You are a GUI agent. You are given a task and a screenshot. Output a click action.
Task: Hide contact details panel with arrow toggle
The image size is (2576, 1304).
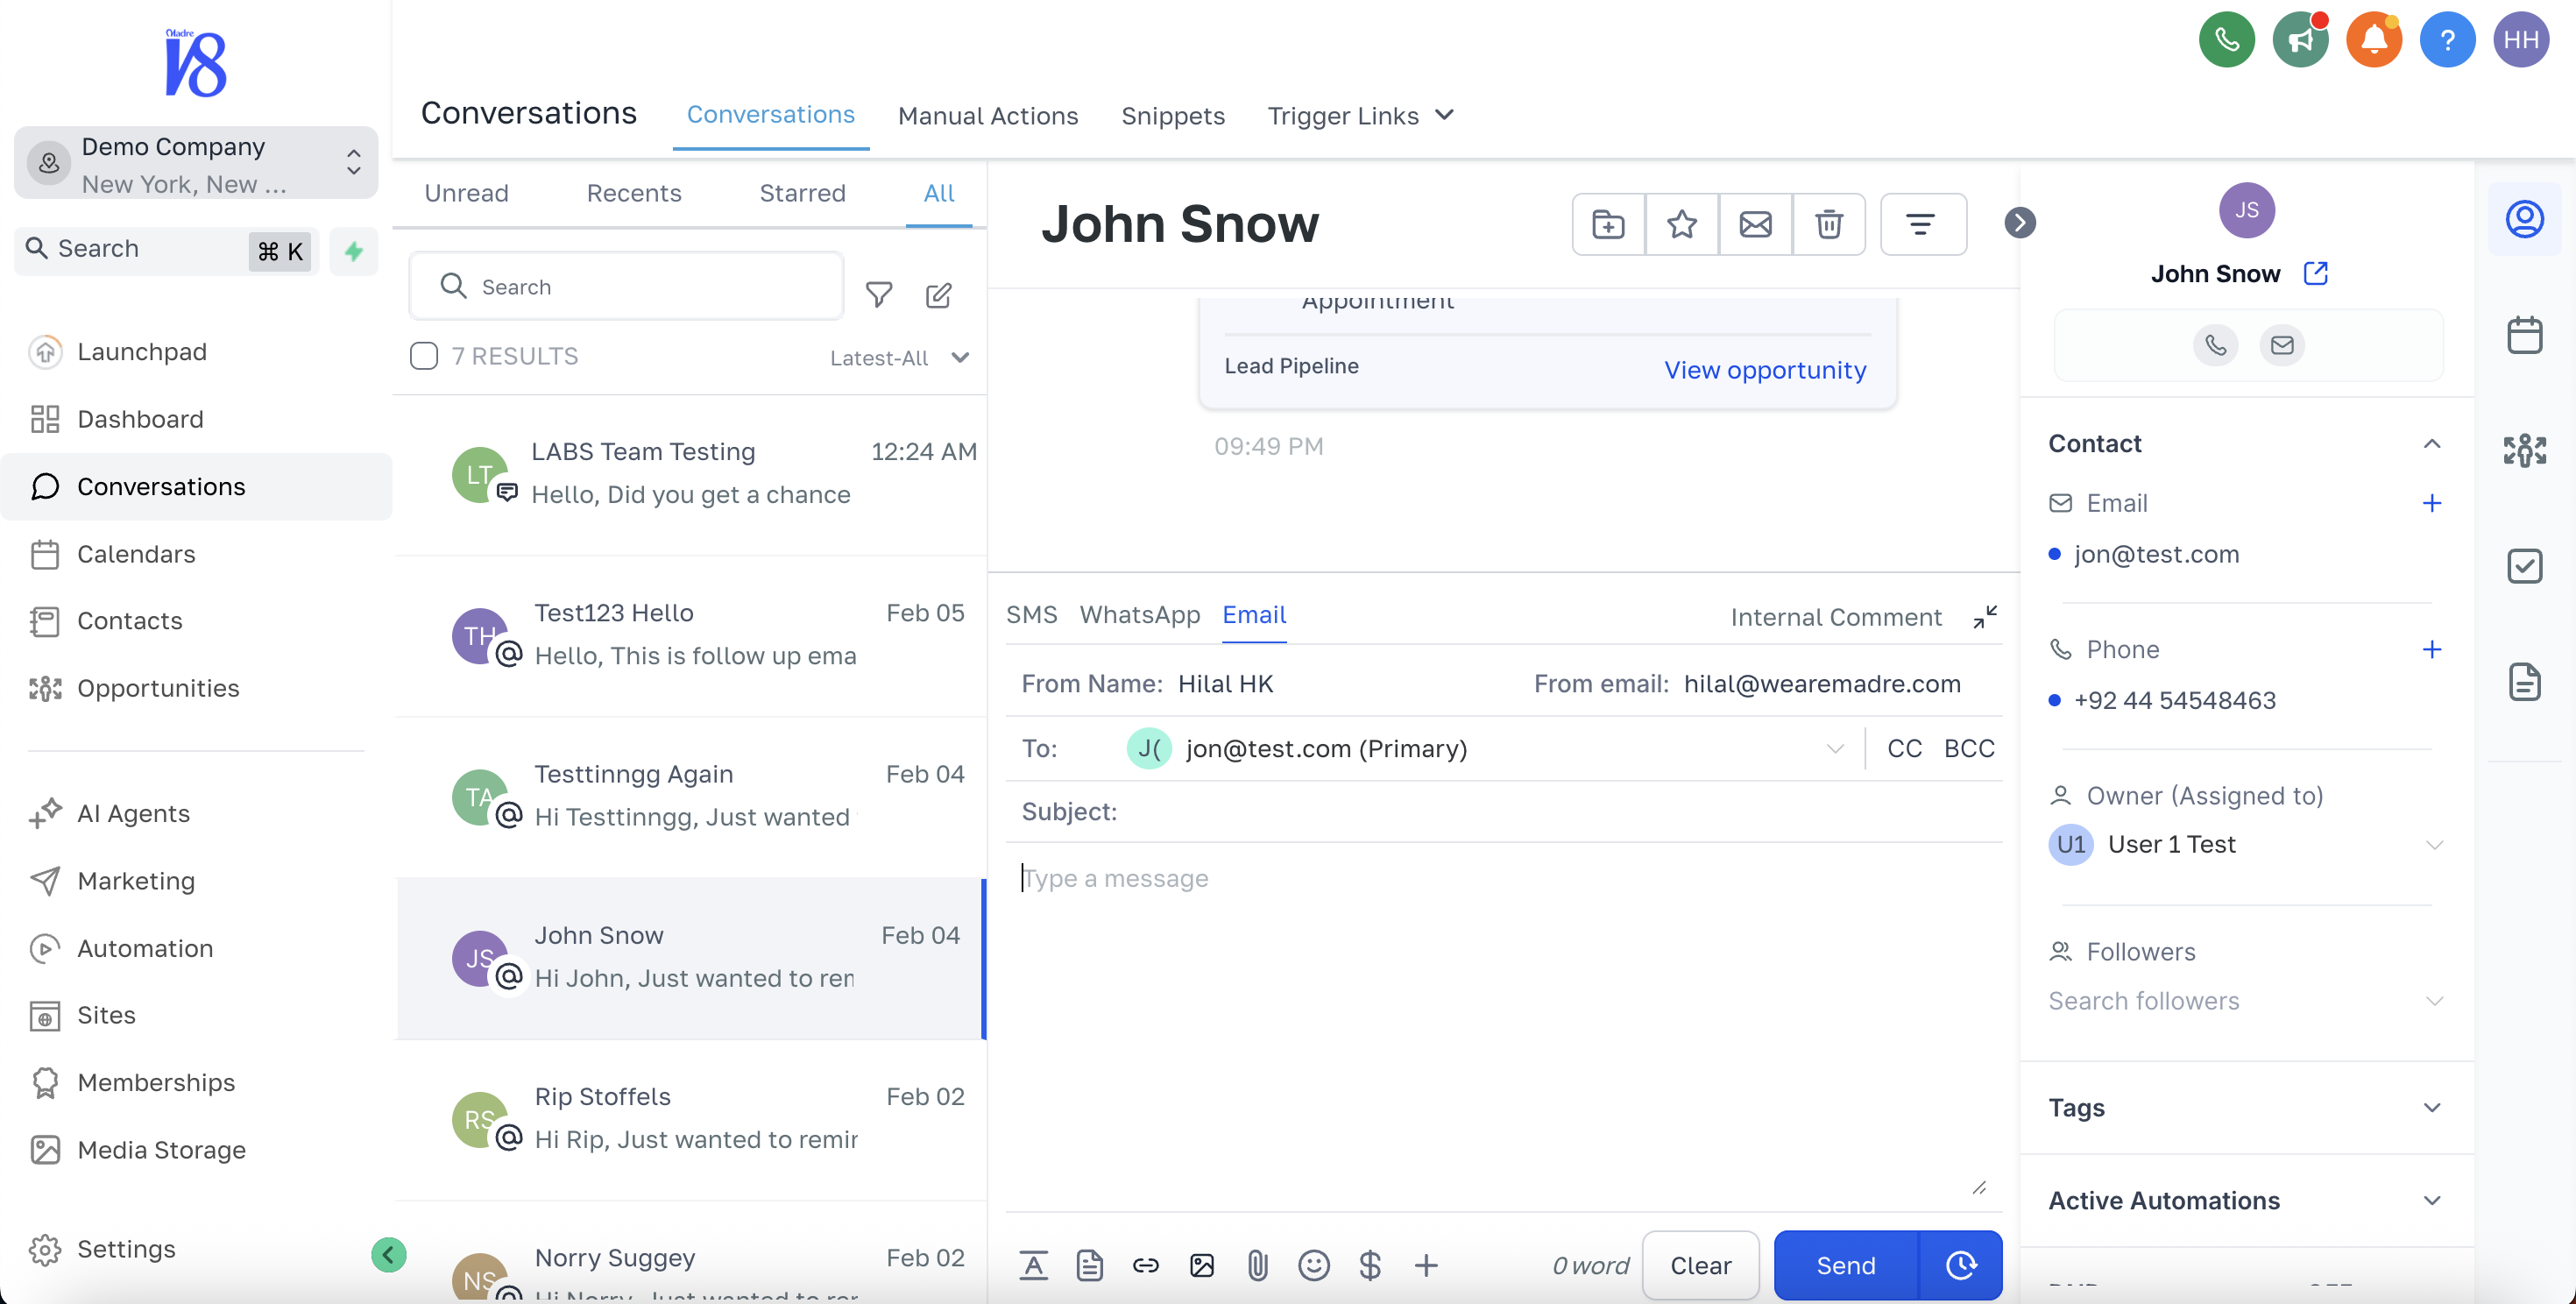2019,222
